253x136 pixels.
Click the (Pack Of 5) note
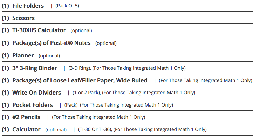coord(67,6)
